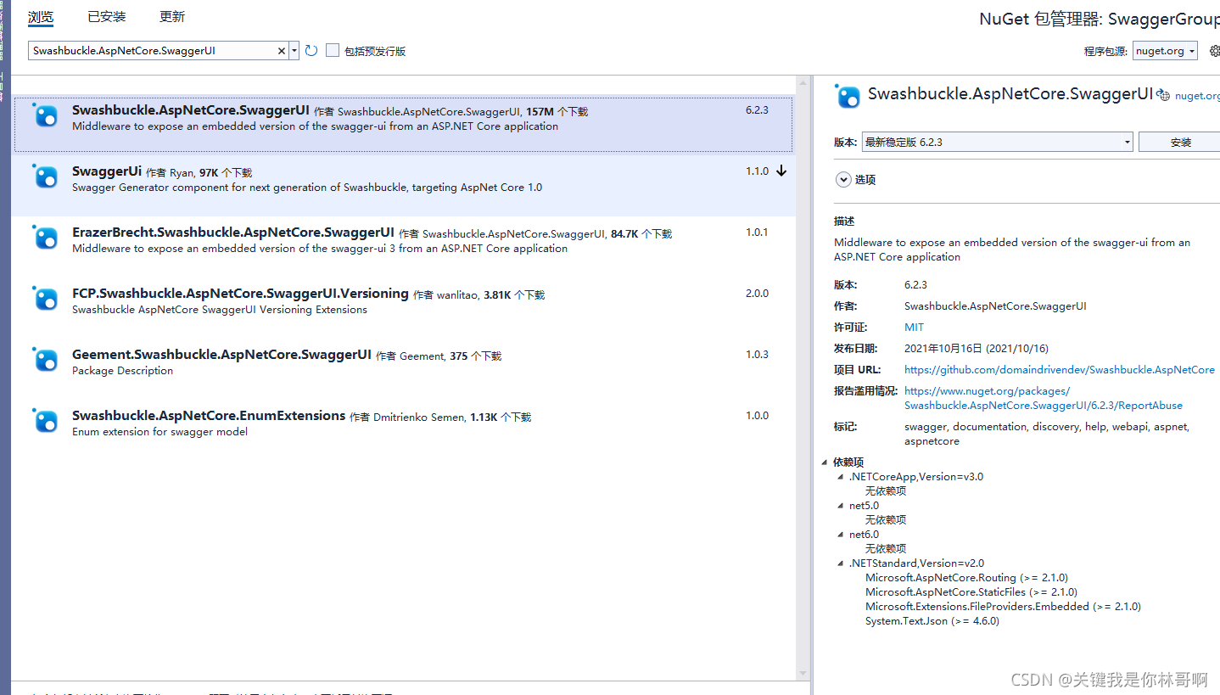The height and width of the screenshot is (695, 1220).
Task: Select the Swashbuckle.AspNetCore.SwaggerUI package row title
Action: click(x=191, y=110)
